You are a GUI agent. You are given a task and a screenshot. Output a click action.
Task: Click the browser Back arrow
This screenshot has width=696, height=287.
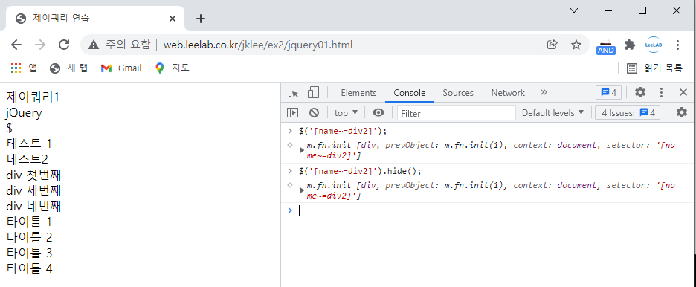pyautogui.click(x=16, y=45)
